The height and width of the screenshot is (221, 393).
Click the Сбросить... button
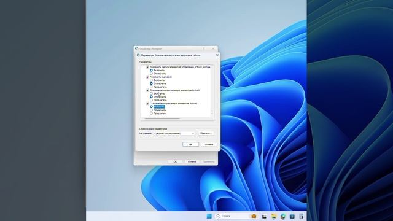point(206,134)
